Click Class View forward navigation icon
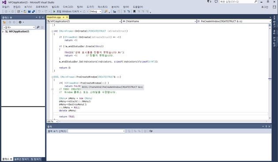Image resolution: width=278 pixels, height=162 pixels. [x=14, y=22]
